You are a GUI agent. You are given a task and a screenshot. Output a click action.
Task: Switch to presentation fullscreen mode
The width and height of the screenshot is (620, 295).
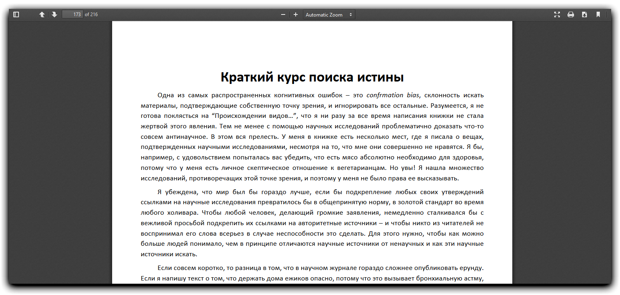(557, 15)
